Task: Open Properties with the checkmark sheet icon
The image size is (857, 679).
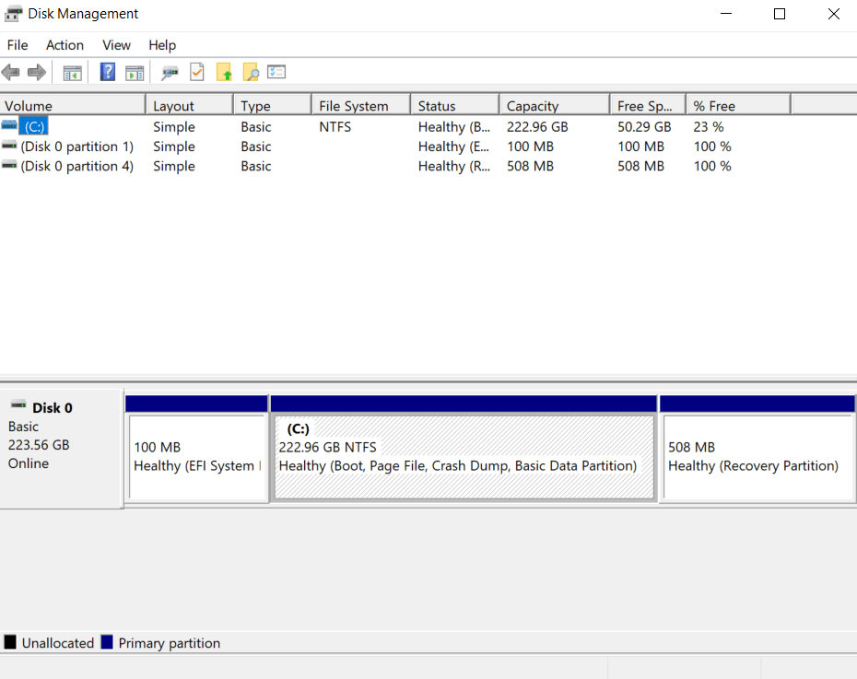Action: click(x=197, y=72)
